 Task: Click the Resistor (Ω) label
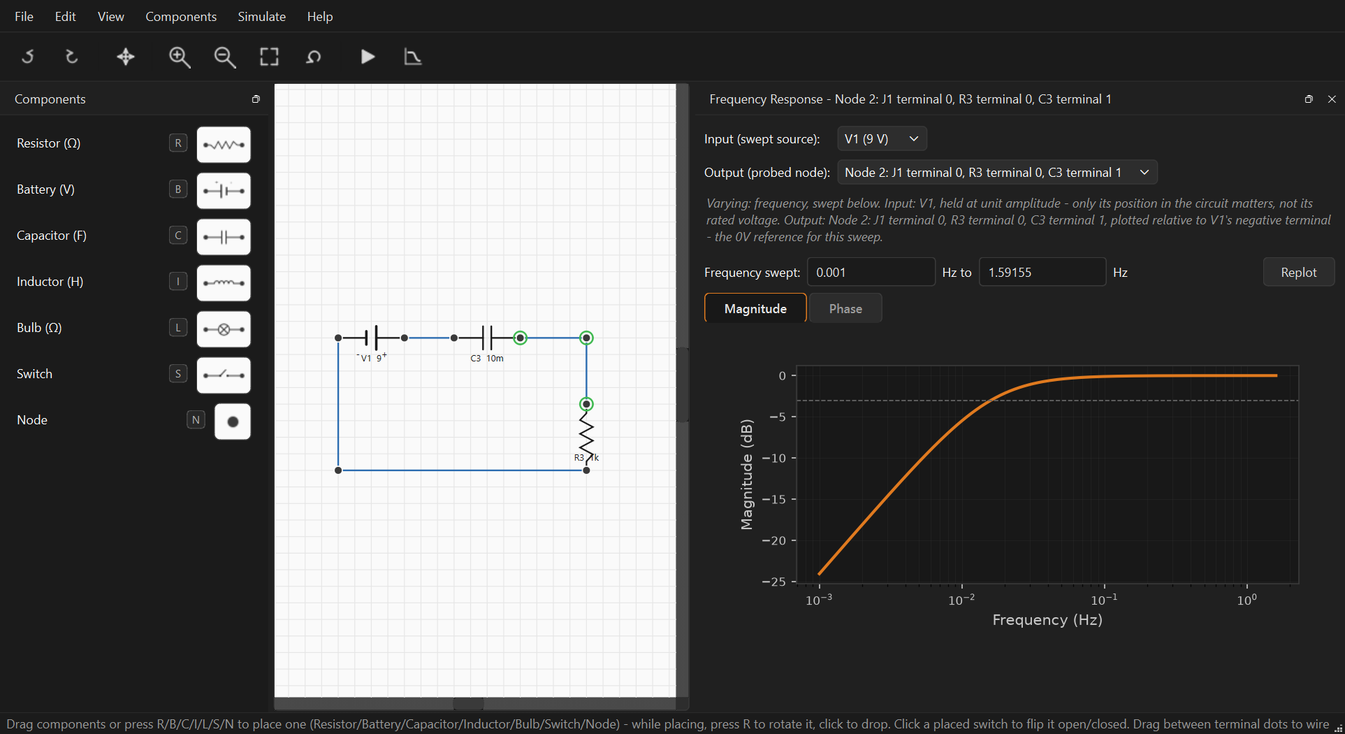point(49,143)
